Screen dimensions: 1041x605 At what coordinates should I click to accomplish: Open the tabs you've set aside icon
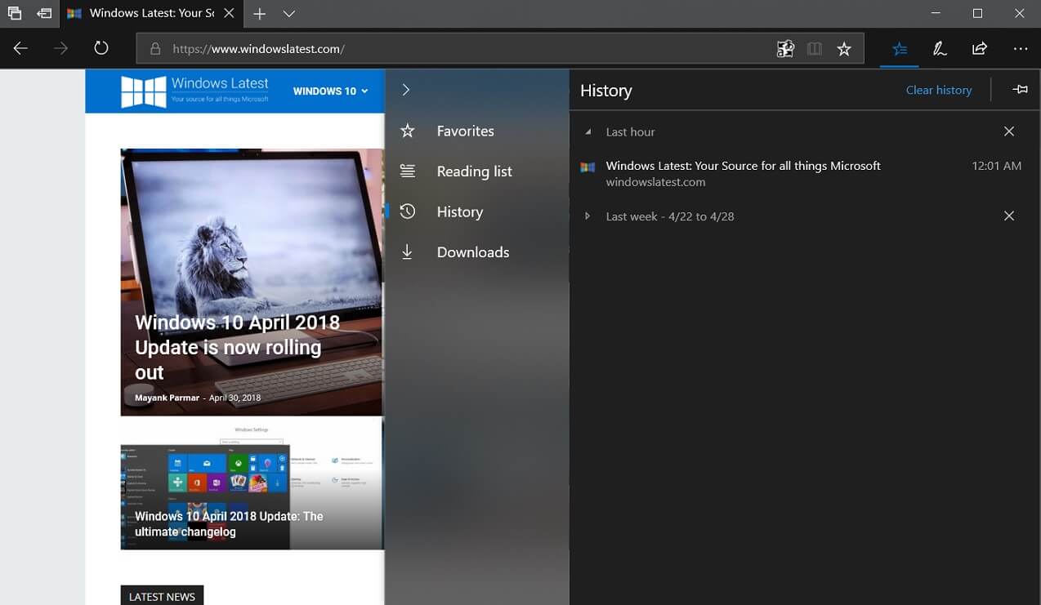tap(14, 13)
